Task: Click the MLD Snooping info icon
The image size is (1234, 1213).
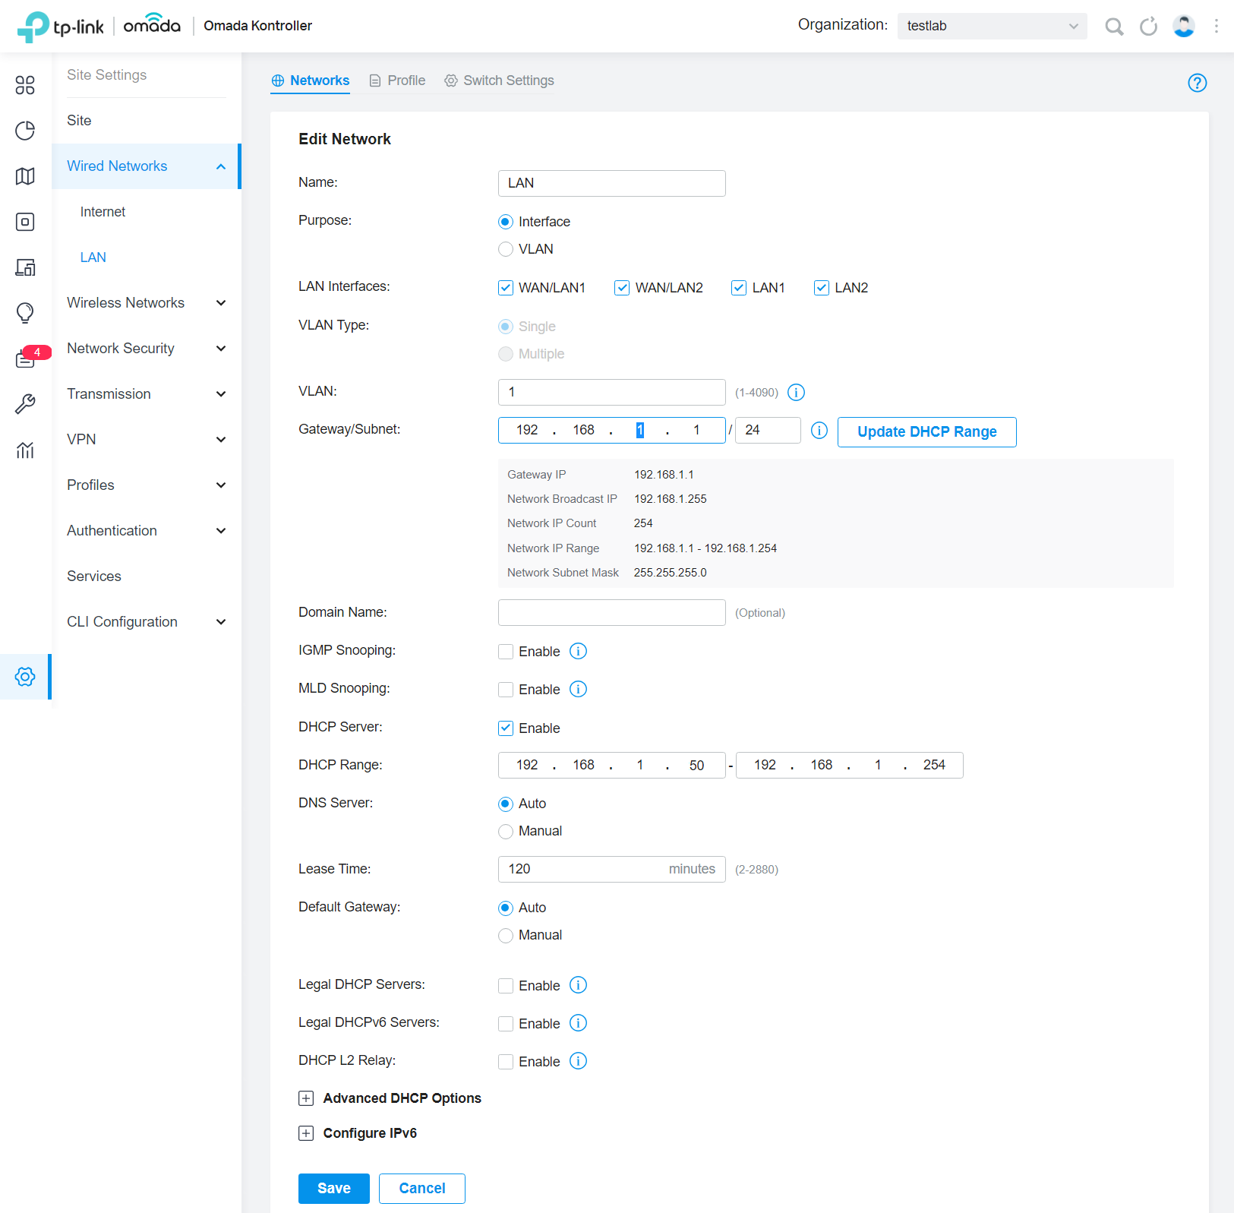Action: tap(579, 690)
